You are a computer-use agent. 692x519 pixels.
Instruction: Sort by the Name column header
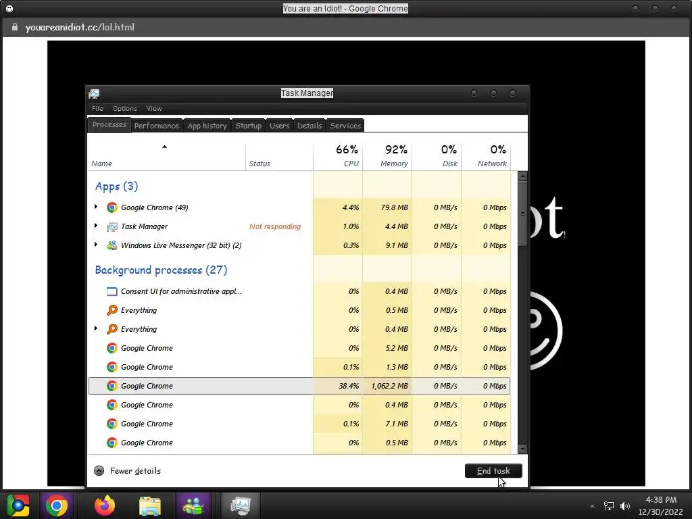coord(166,156)
